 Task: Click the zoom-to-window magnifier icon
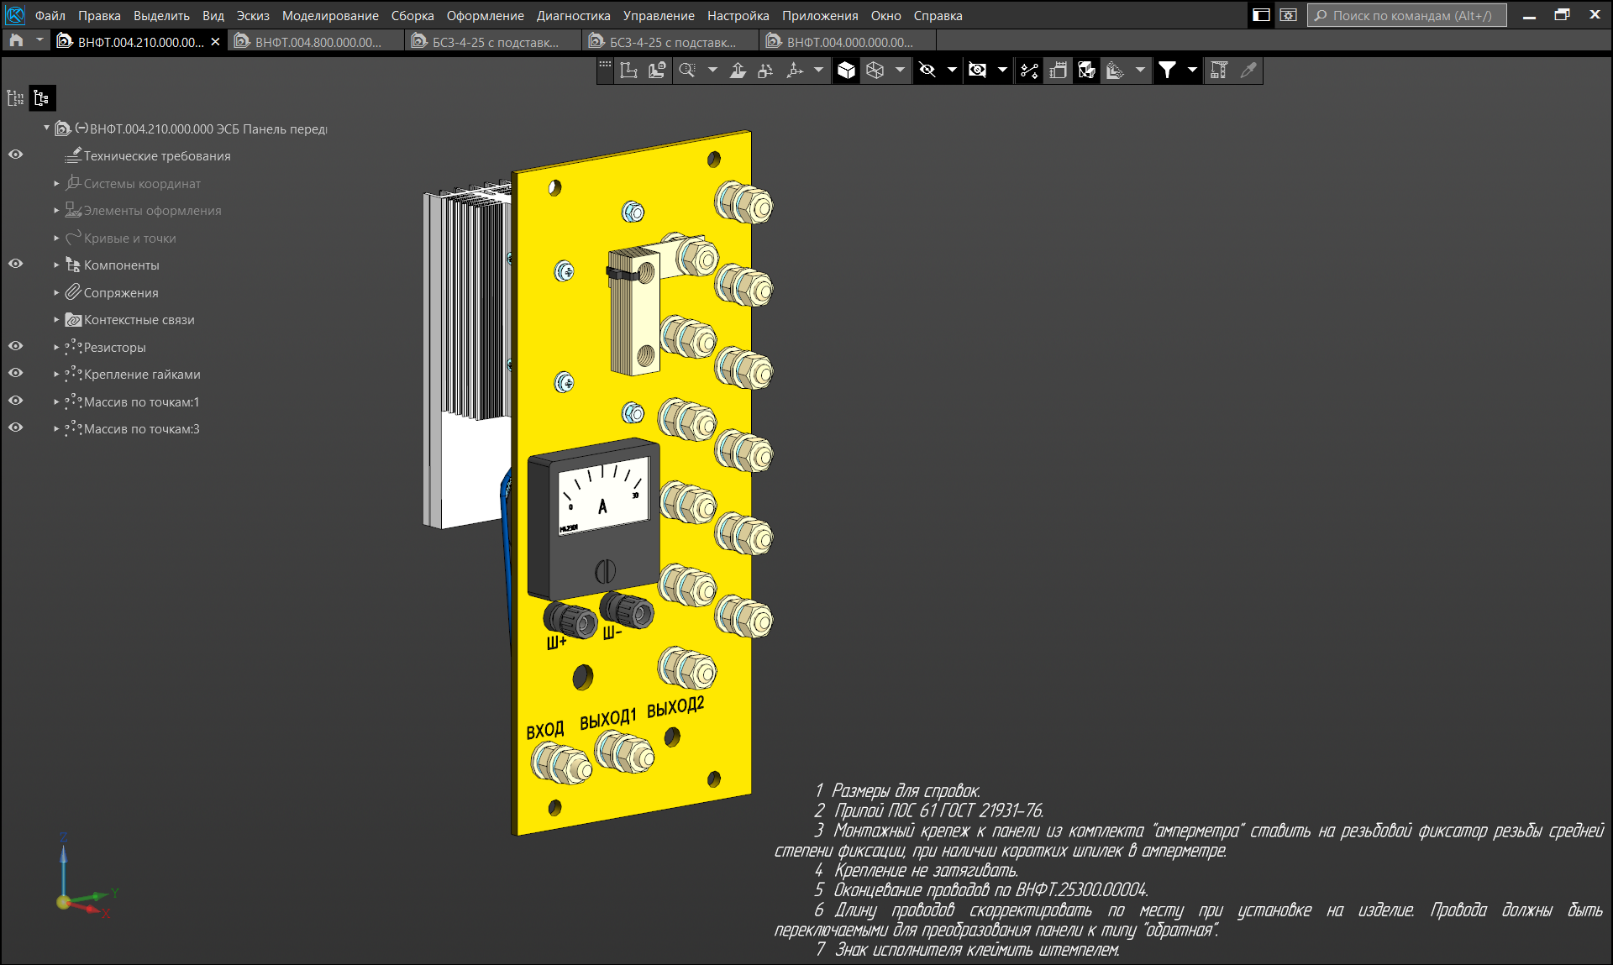[x=687, y=71]
